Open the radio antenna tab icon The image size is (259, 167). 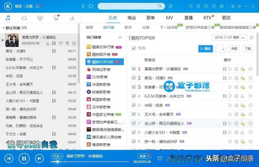[x=40, y=18]
